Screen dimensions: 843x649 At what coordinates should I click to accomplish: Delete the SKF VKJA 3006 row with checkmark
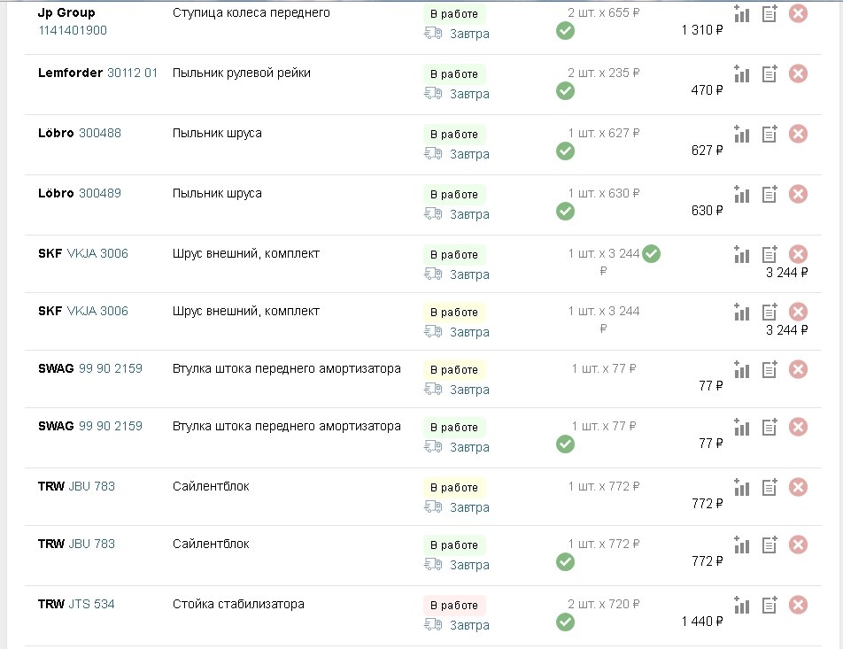pyautogui.click(x=798, y=254)
